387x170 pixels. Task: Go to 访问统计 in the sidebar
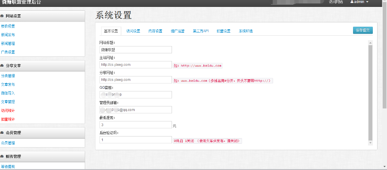[x=8, y=111]
